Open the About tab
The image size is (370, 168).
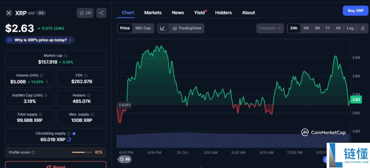pos(249,13)
